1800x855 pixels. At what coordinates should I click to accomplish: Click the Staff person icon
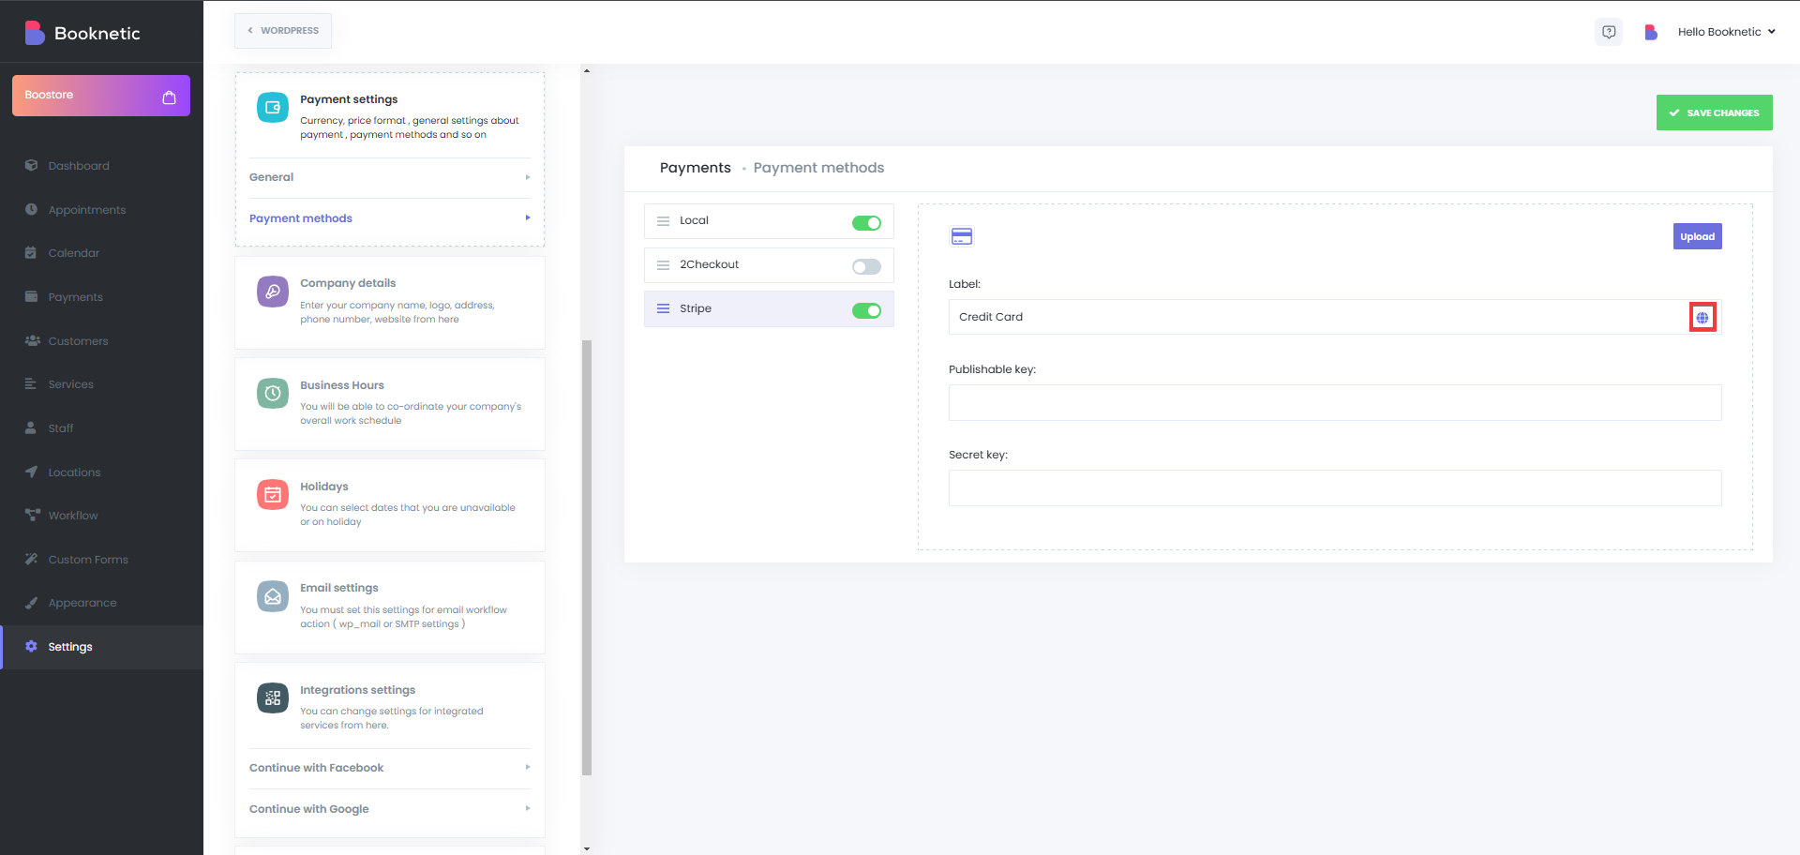(31, 427)
